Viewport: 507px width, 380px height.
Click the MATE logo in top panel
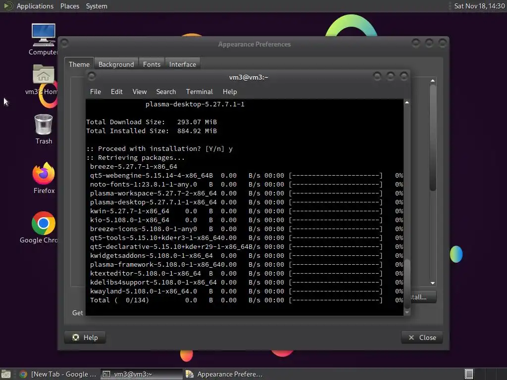tap(8, 6)
